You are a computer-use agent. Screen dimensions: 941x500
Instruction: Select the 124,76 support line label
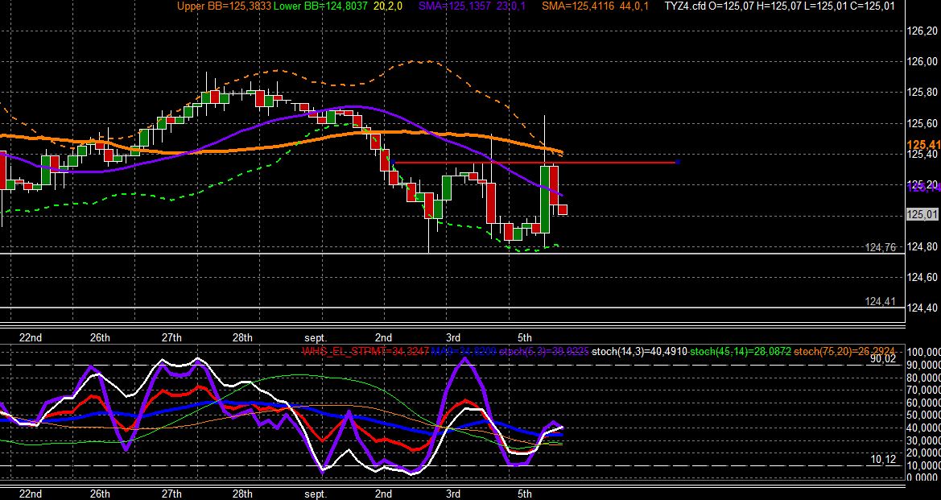881,247
